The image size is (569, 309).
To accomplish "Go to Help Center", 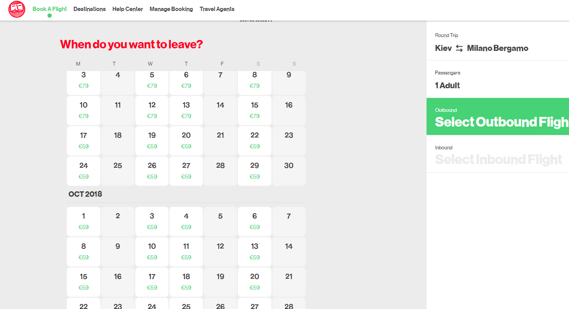I will [127, 9].
